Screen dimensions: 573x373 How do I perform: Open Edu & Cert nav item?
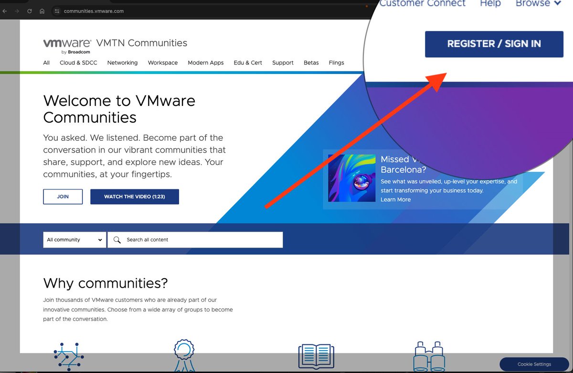point(248,62)
